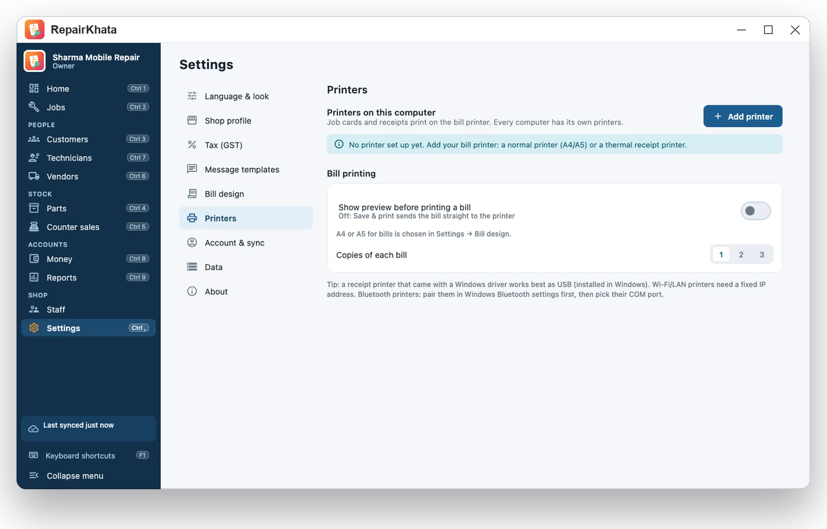Open the About settings section
Screen dimensions: 827x529
pyautogui.click(x=246, y=291)
